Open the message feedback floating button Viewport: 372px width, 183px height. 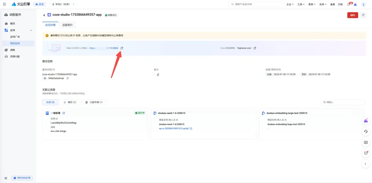[365, 153]
